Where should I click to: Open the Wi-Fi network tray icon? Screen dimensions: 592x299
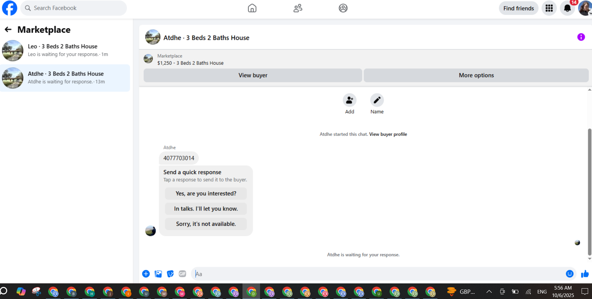[529, 292]
